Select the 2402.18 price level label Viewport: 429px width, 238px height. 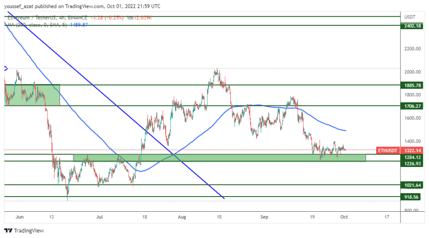(x=412, y=25)
